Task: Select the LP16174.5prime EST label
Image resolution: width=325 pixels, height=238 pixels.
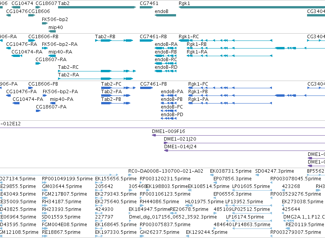Action: [245, 217]
